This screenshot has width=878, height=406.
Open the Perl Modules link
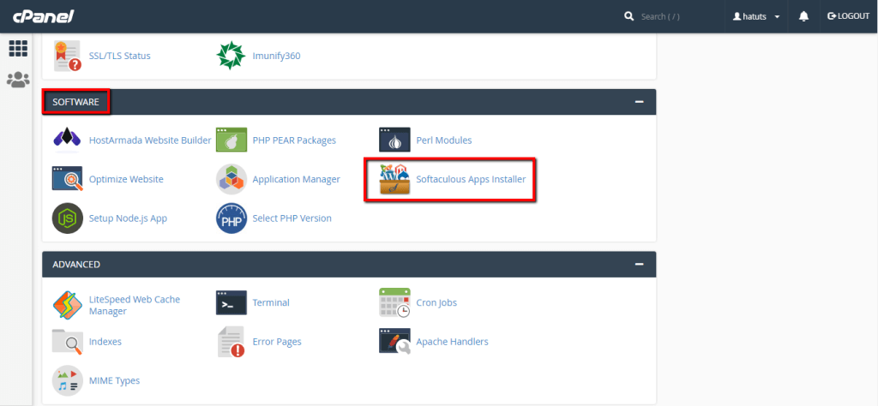pyautogui.click(x=444, y=140)
